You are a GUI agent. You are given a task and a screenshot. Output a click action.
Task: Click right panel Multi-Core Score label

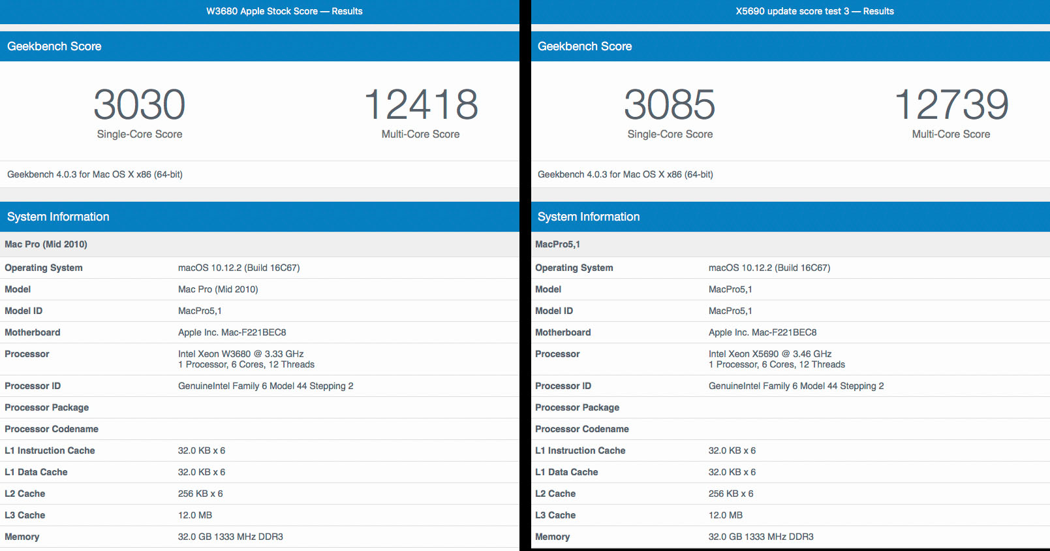pyautogui.click(x=951, y=134)
